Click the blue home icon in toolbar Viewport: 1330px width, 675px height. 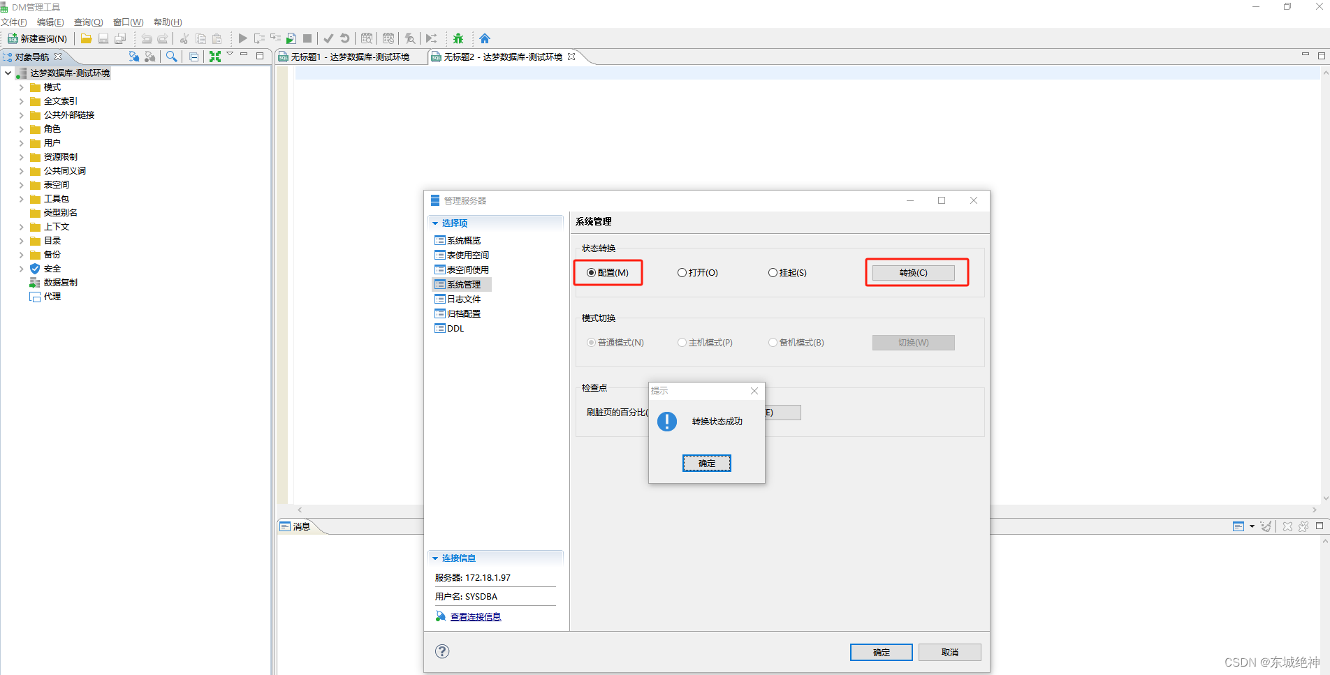click(x=485, y=38)
